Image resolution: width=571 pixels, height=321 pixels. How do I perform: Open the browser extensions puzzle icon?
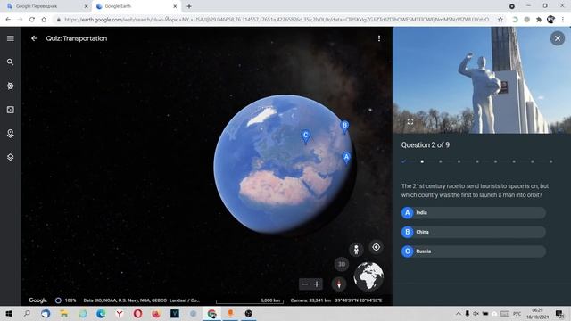click(x=539, y=20)
